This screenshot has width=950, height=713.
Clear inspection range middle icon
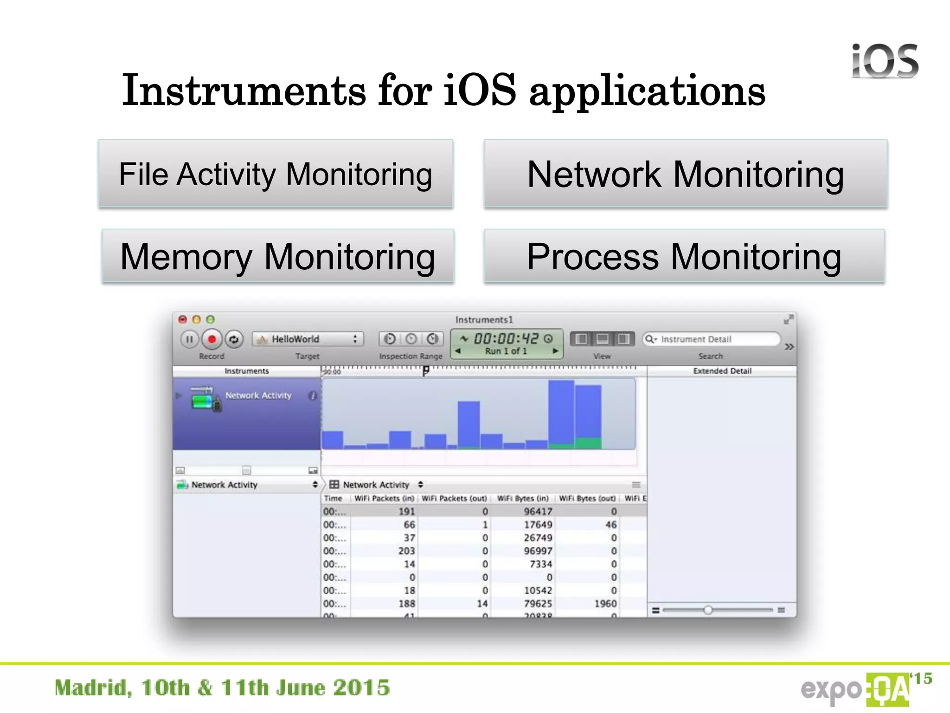coord(411,339)
